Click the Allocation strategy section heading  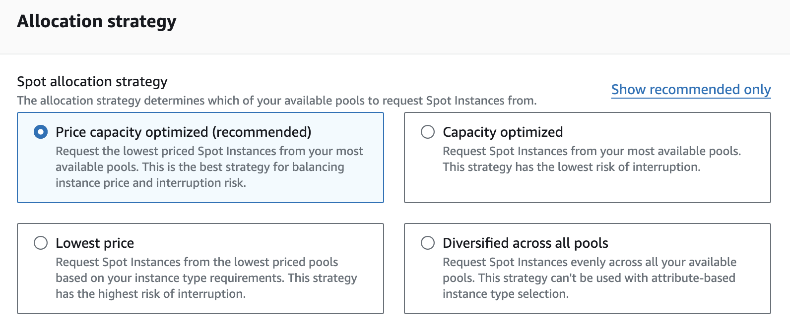click(97, 22)
